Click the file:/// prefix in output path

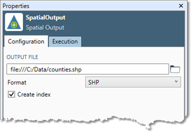[19, 69]
